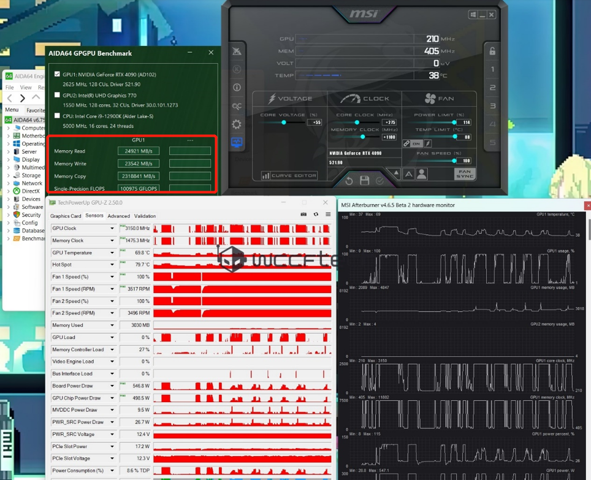Click the Security shield icon in AIDA64 tree
The width and height of the screenshot is (591, 480).
point(17,215)
